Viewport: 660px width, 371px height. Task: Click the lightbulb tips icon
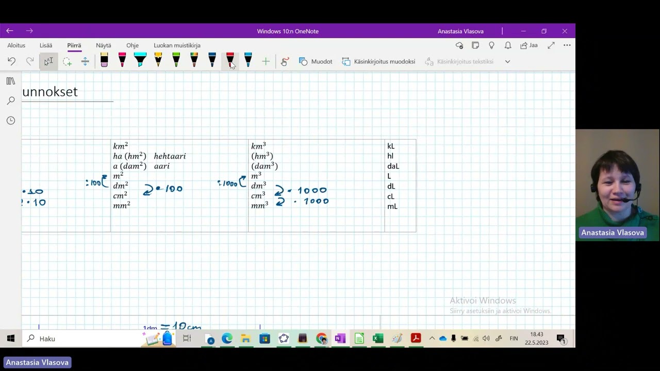(x=491, y=45)
